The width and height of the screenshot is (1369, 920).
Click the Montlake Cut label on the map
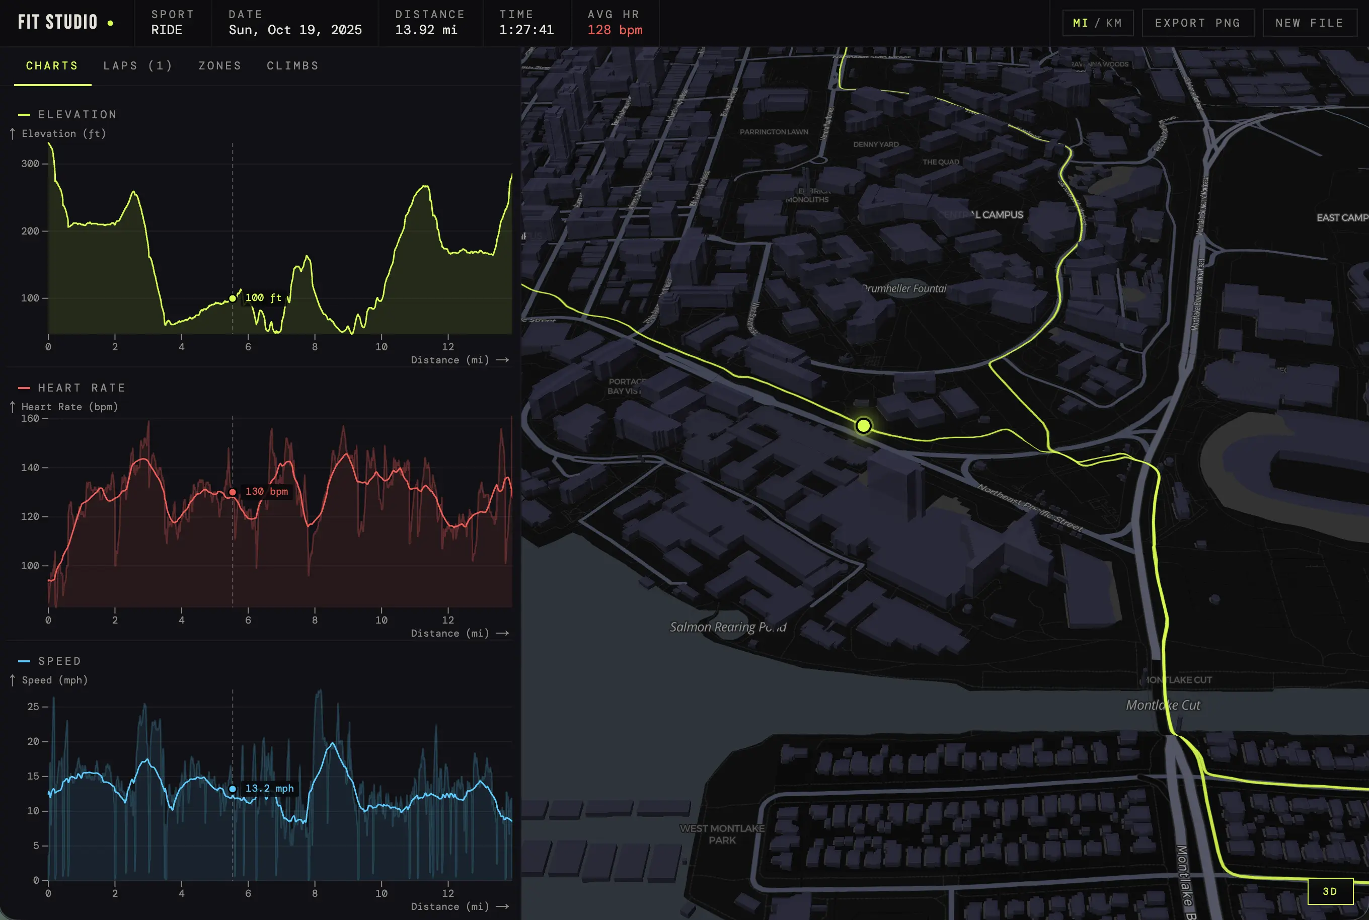1163,705
